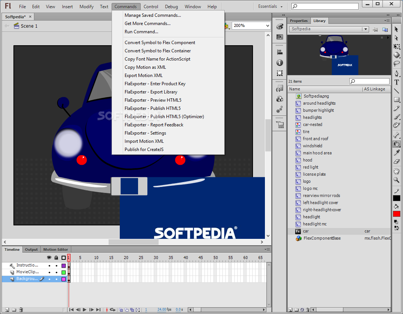Screen dimensions: 403x314
Task: Open the Library panel options menu
Action: [387, 21]
